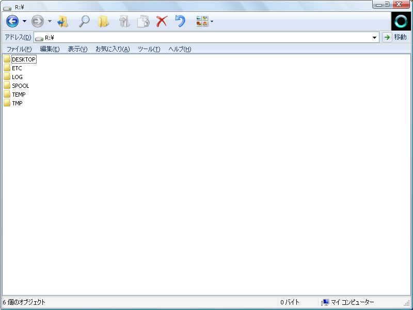Close the R:¥ window

(399, 4)
